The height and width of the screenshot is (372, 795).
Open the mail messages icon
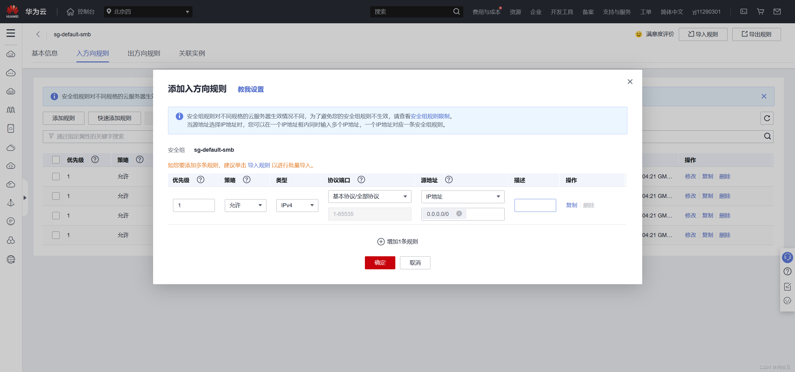(x=777, y=11)
